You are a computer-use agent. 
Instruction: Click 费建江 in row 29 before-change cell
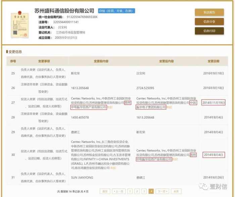[x=76, y=132]
